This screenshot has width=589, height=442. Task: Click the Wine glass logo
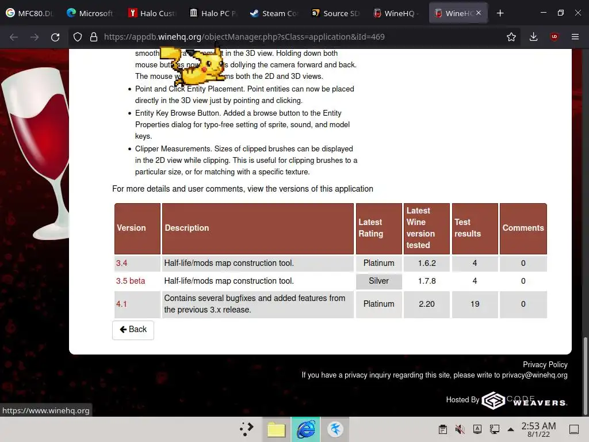click(36, 153)
